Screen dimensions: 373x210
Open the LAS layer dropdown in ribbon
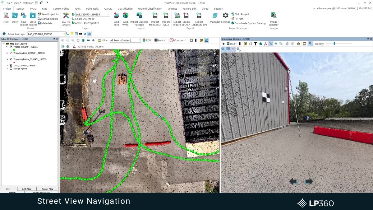point(108,14)
